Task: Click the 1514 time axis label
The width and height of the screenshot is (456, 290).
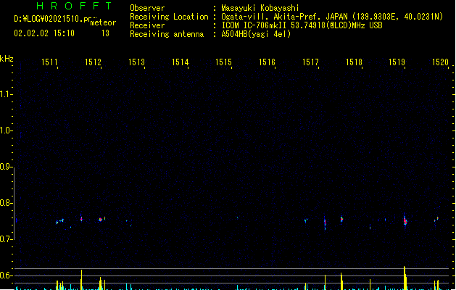Action: [x=180, y=62]
